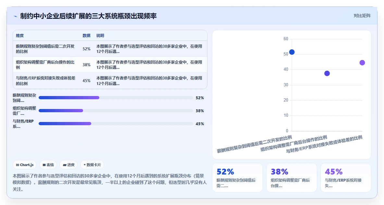Click the 与财务/ERP系… progress bar label
The image size is (384, 205).
23,124
